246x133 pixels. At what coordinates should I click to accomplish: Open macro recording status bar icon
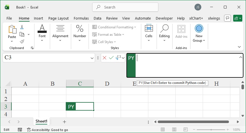pyautogui.click(x=20, y=130)
